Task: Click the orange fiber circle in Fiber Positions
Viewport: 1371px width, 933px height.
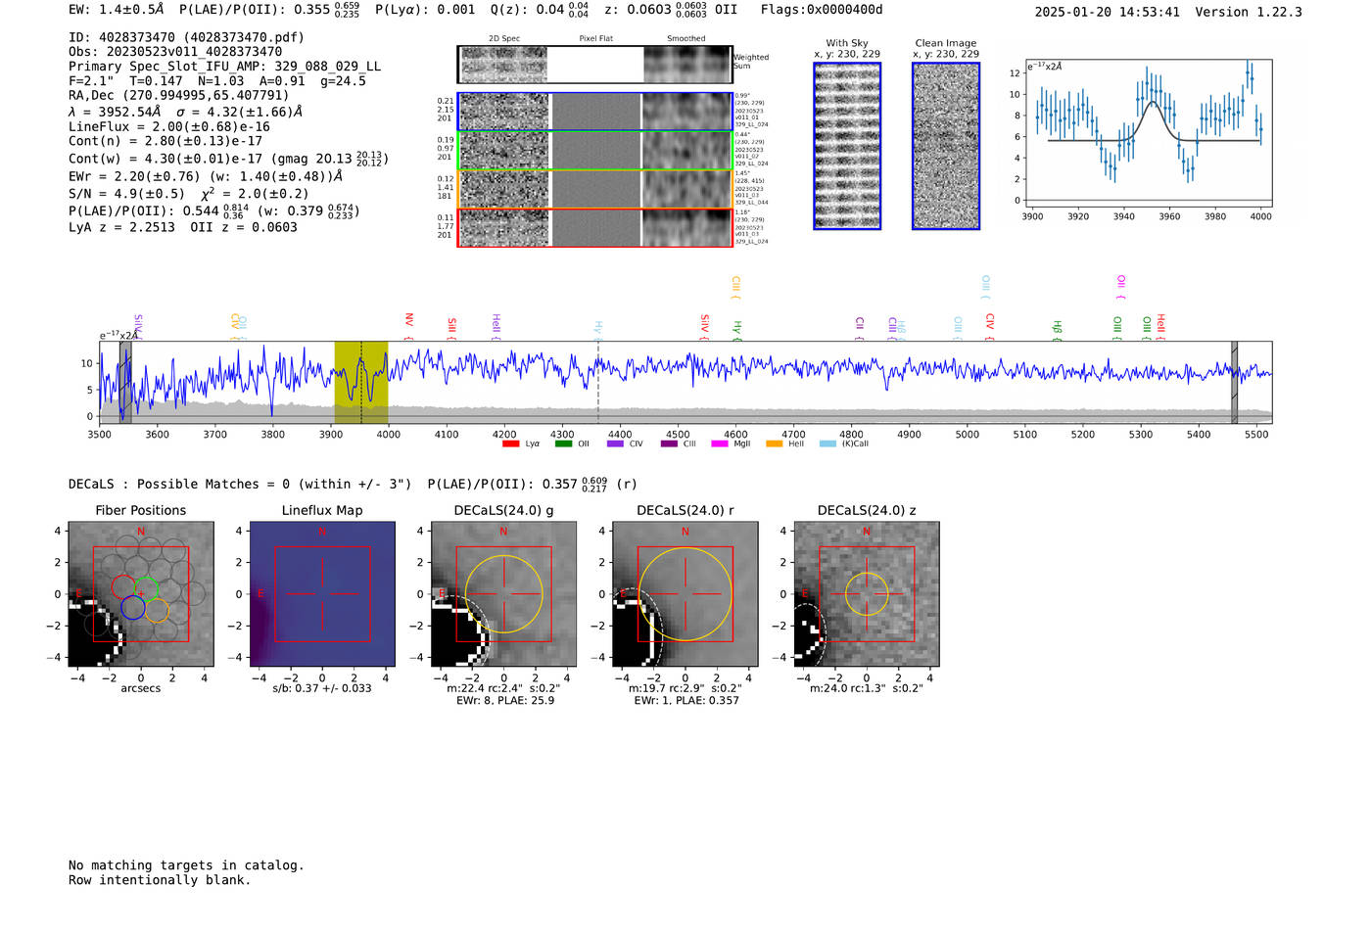Action: (157, 611)
